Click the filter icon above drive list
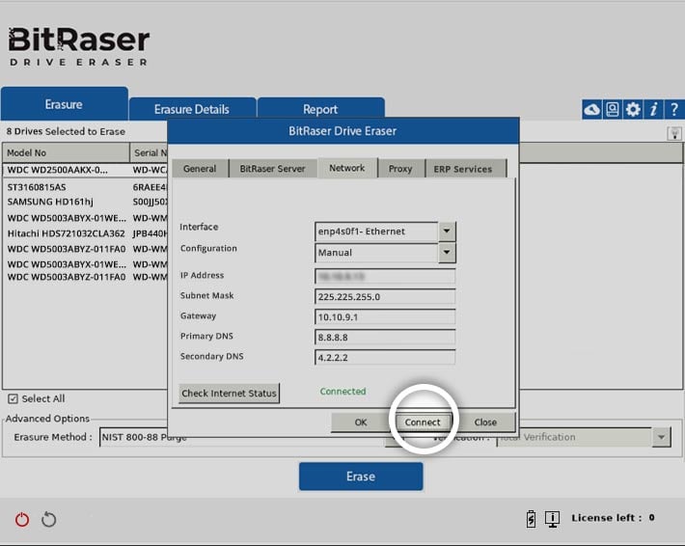The image size is (685, 546). coord(674,133)
